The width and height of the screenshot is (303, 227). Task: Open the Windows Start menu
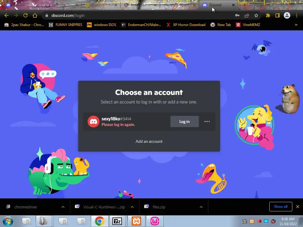pyautogui.click(x=8, y=221)
